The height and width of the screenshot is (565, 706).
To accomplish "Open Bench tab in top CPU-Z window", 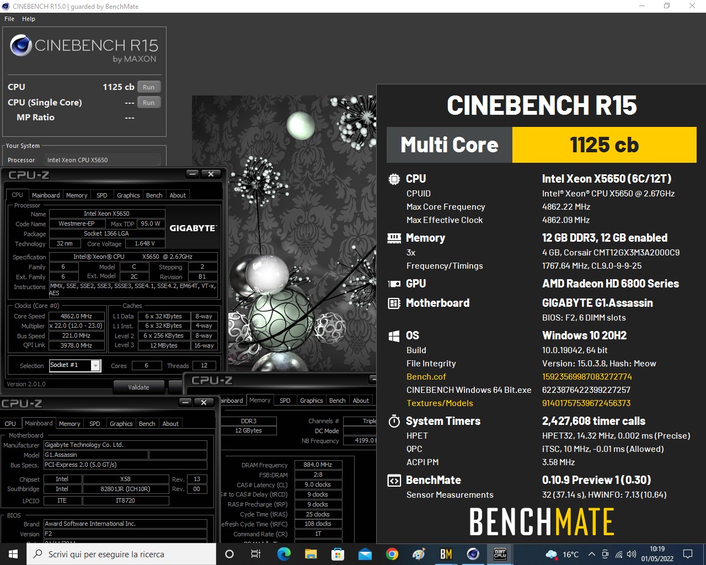I will coord(154,195).
